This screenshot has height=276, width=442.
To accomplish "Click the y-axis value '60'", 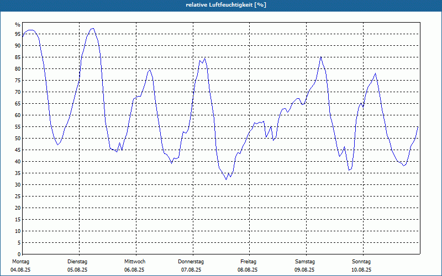I will pos(18,115).
